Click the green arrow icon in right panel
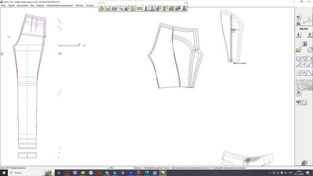 click(x=310, y=35)
